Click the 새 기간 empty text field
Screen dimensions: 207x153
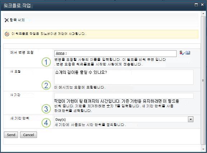pyautogui.click(x=124, y=96)
